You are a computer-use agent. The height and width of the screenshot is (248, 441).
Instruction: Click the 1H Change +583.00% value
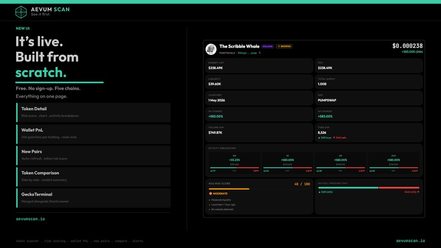216,116
